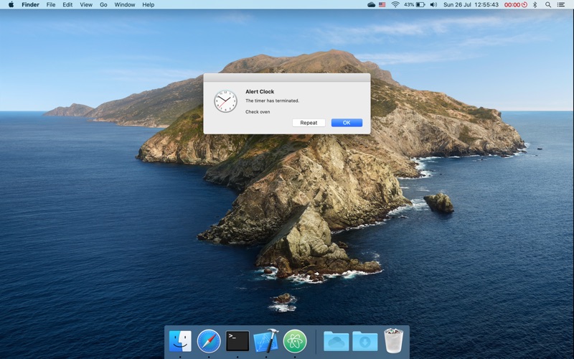
Task: Open the Bluetooth menu
Action: (x=535, y=5)
